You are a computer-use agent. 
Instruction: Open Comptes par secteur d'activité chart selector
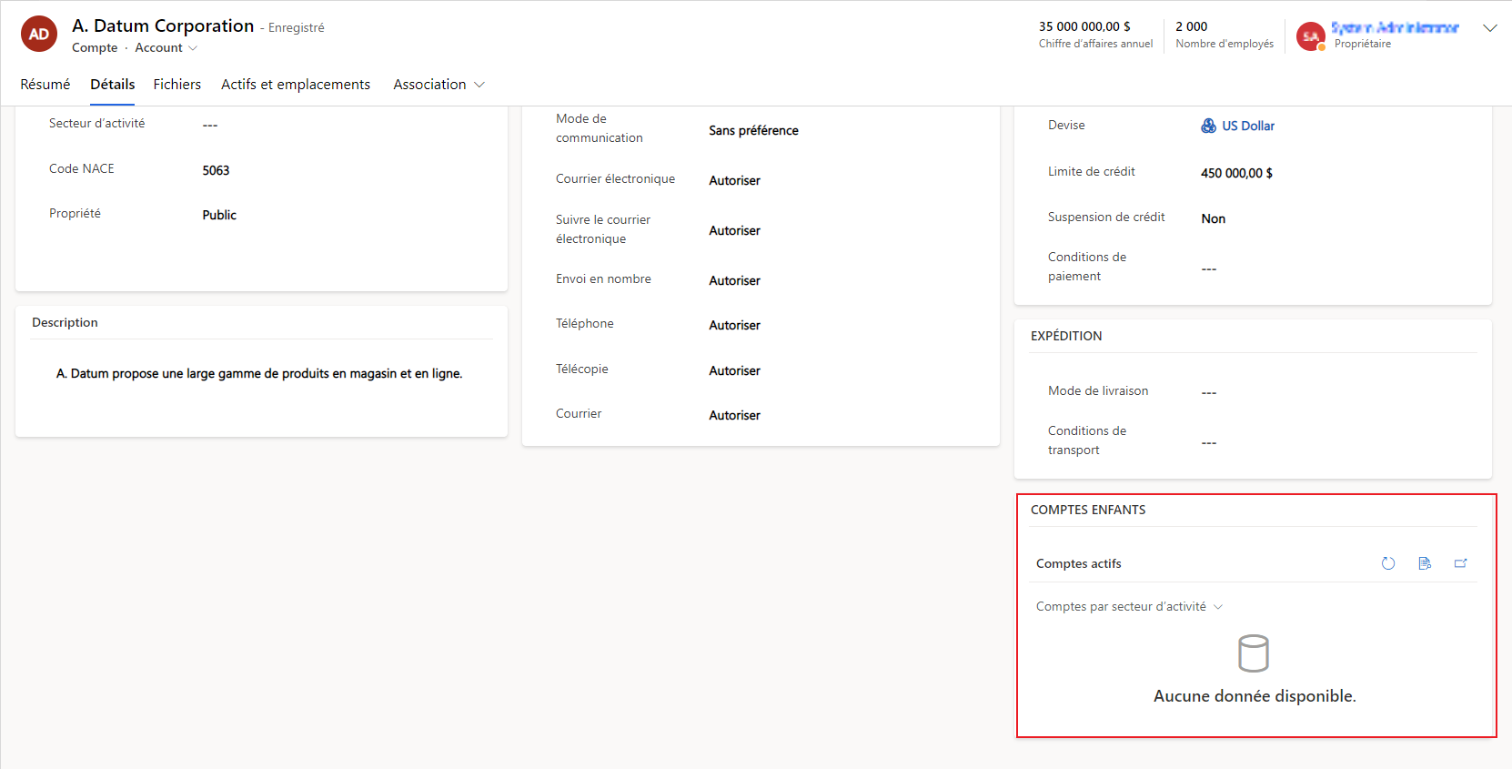(x=1129, y=607)
